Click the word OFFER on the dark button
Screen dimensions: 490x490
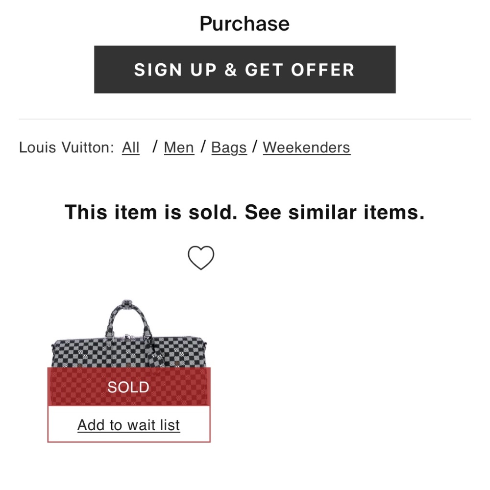click(322, 70)
